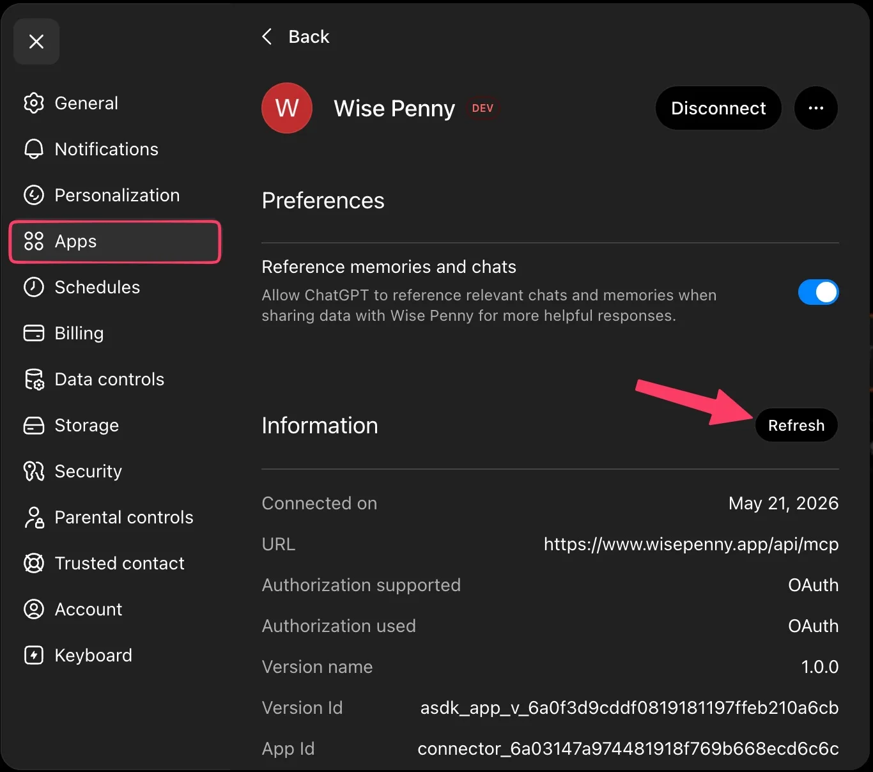Click the Authorization supported label
This screenshot has width=873, height=772.
click(361, 585)
